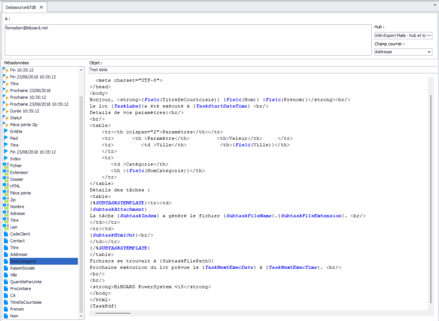Click the icon next to 'Prochaine 23/08/2018' entry
439x321 pixels.
[6, 90]
